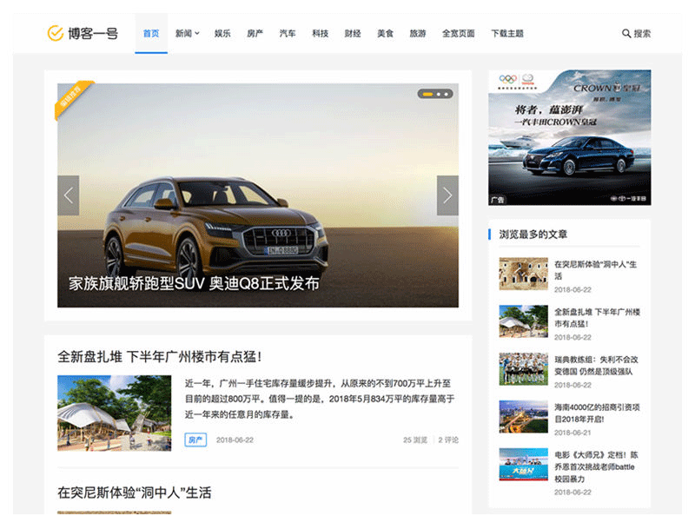The image size is (695, 516).
Task: Advance carousel with right arrow
Action: point(447,195)
